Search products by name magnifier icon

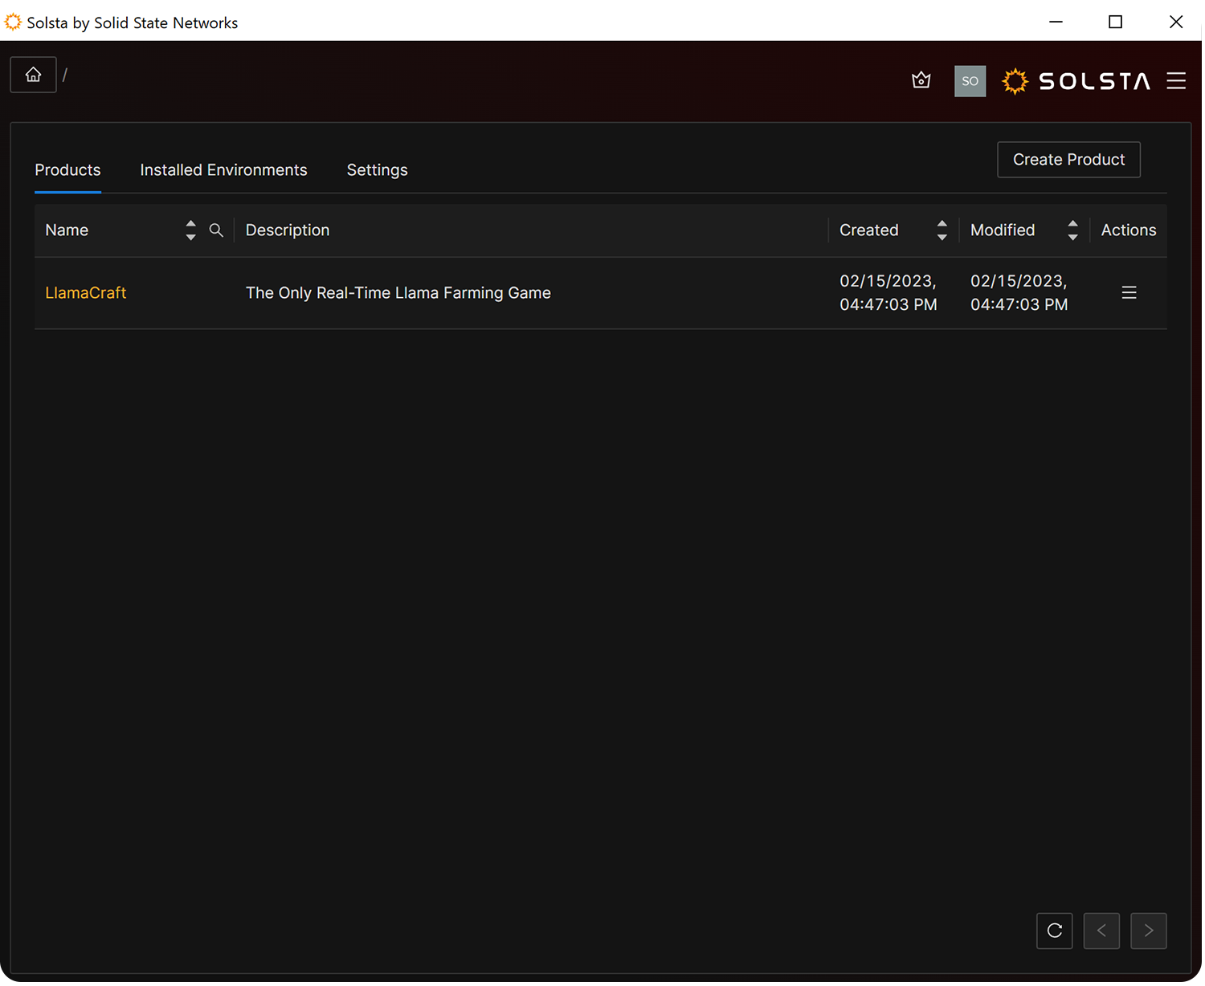216,231
